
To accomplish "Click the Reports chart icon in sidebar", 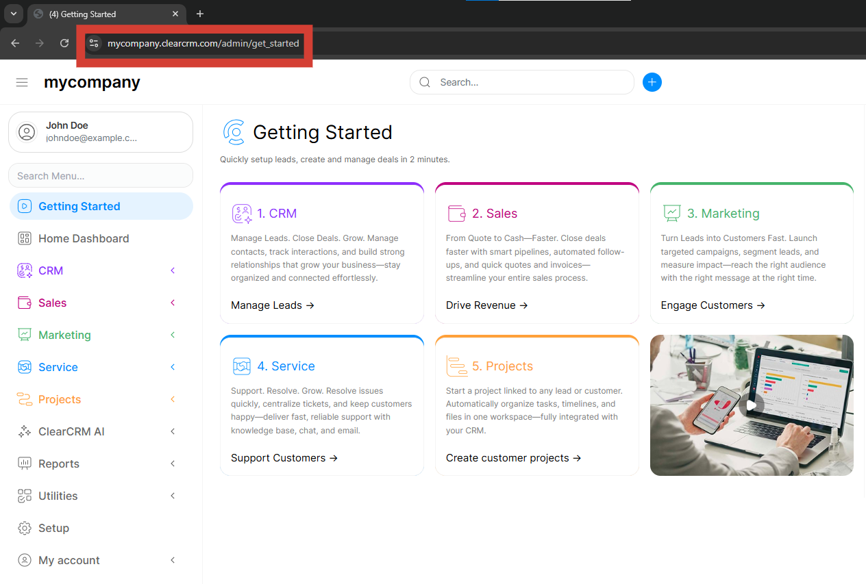I will click(x=25, y=464).
